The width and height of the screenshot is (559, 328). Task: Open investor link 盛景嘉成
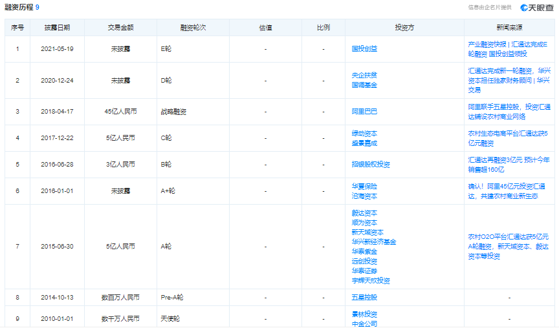364,143
